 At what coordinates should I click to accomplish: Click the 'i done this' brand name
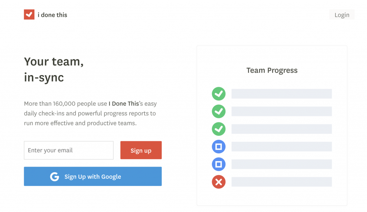(x=52, y=15)
